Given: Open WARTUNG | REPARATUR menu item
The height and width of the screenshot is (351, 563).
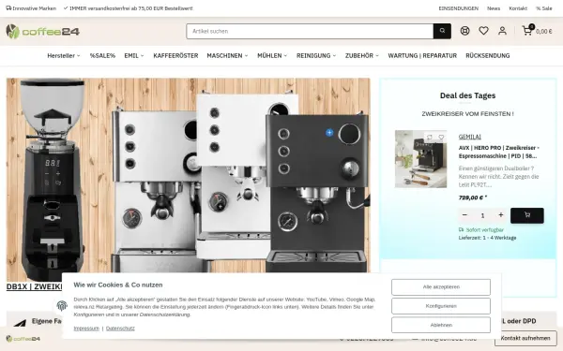Looking at the screenshot, I should [422, 55].
